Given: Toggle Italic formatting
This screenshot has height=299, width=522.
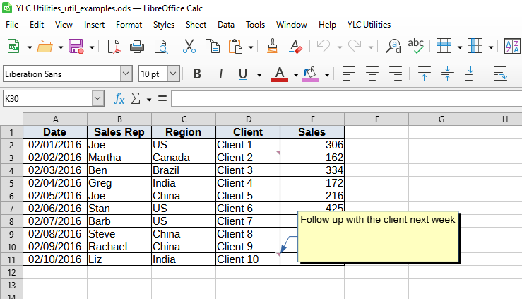Looking at the screenshot, I should 220,74.
